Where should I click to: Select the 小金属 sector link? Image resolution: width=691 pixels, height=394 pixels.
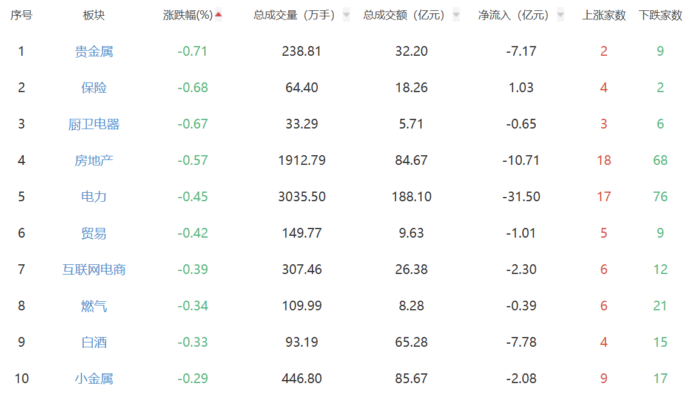point(94,379)
